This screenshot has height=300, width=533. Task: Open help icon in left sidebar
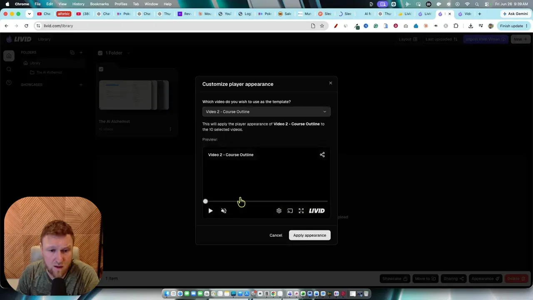point(9,82)
